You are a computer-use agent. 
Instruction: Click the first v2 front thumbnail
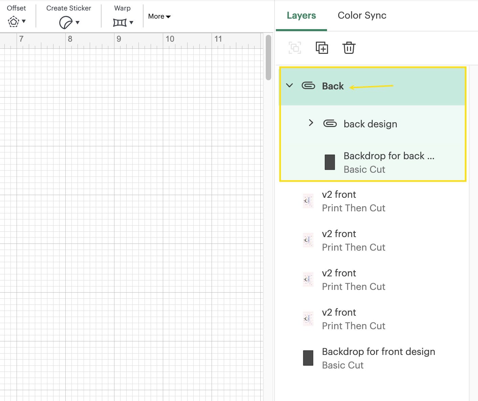(x=308, y=201)
